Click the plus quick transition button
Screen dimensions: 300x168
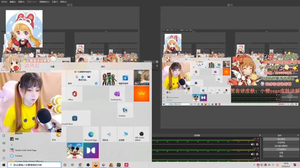[x=157, y=66]
